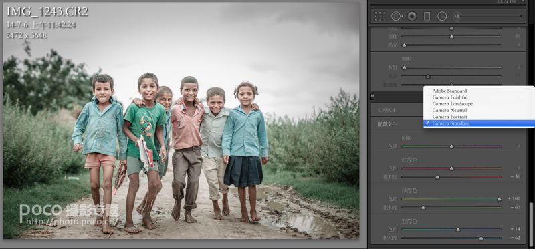Viewport: 535px width, 249px height.
Task: Click the right panel vertical scrollbar
Action: tap(530, 224)
